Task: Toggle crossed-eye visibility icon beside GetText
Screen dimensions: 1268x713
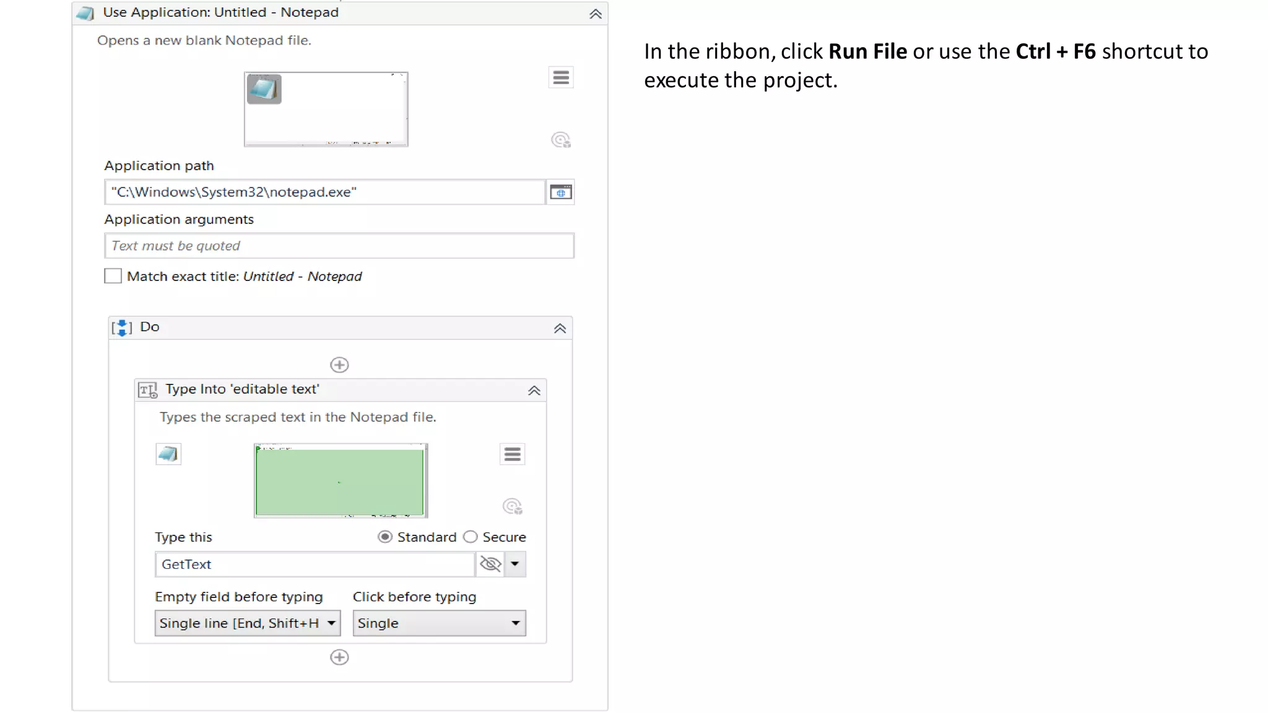Action: (x=490, y=564)
